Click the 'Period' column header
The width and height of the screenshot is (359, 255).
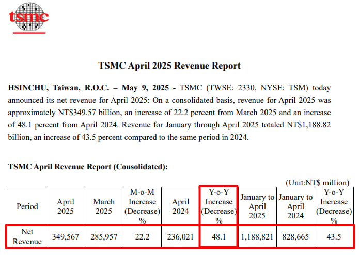pyautogui.click(x=27, y=206)
